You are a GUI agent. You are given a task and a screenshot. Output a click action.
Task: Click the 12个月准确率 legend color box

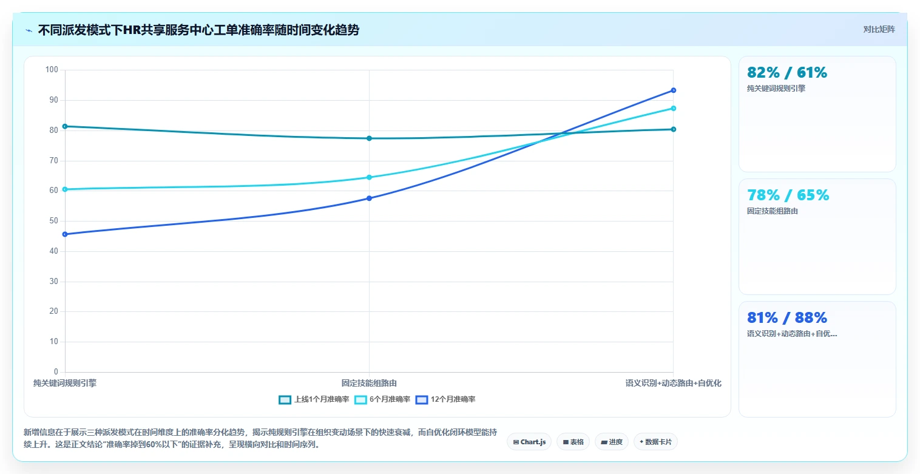point(422,399)
